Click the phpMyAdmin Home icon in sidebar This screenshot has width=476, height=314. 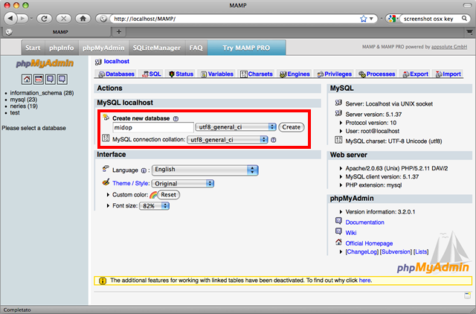click(27, 80)
